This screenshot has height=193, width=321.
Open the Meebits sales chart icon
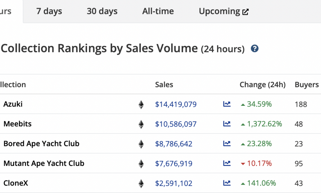coord(227,124)
